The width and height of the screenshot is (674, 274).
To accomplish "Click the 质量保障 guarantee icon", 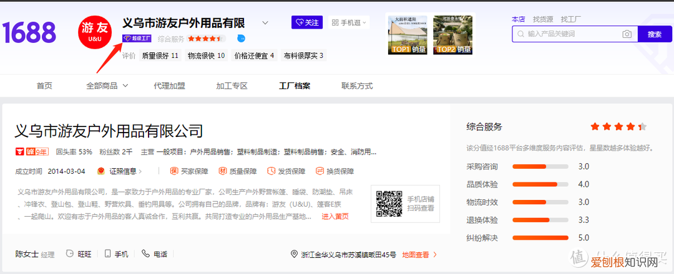I will tap(223, 171).
